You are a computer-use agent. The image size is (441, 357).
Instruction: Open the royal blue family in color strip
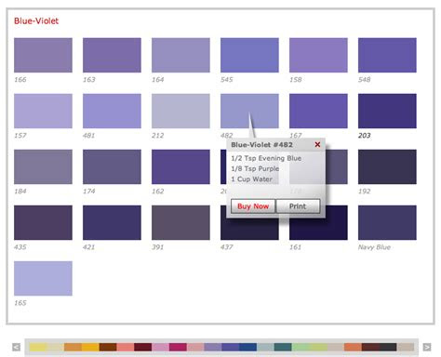[x=247, y=347]
